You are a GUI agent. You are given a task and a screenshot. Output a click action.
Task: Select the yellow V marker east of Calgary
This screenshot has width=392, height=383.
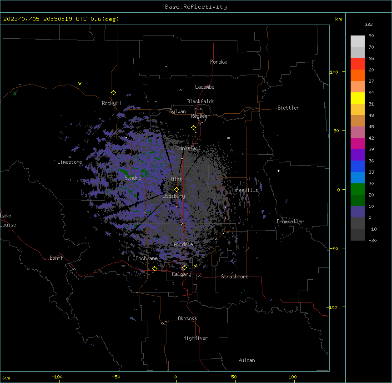(195, 266)
